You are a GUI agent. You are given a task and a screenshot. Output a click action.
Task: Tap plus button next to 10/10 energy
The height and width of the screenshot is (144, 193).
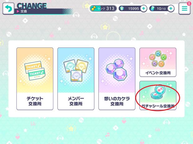[171, 9]
